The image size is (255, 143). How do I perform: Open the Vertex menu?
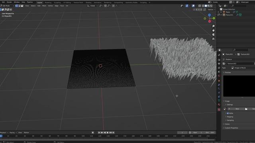[x=51, y=6]
